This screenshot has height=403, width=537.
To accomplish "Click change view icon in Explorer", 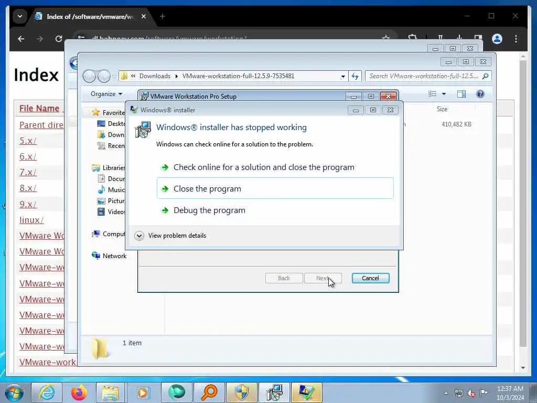I will click(433, 94).
